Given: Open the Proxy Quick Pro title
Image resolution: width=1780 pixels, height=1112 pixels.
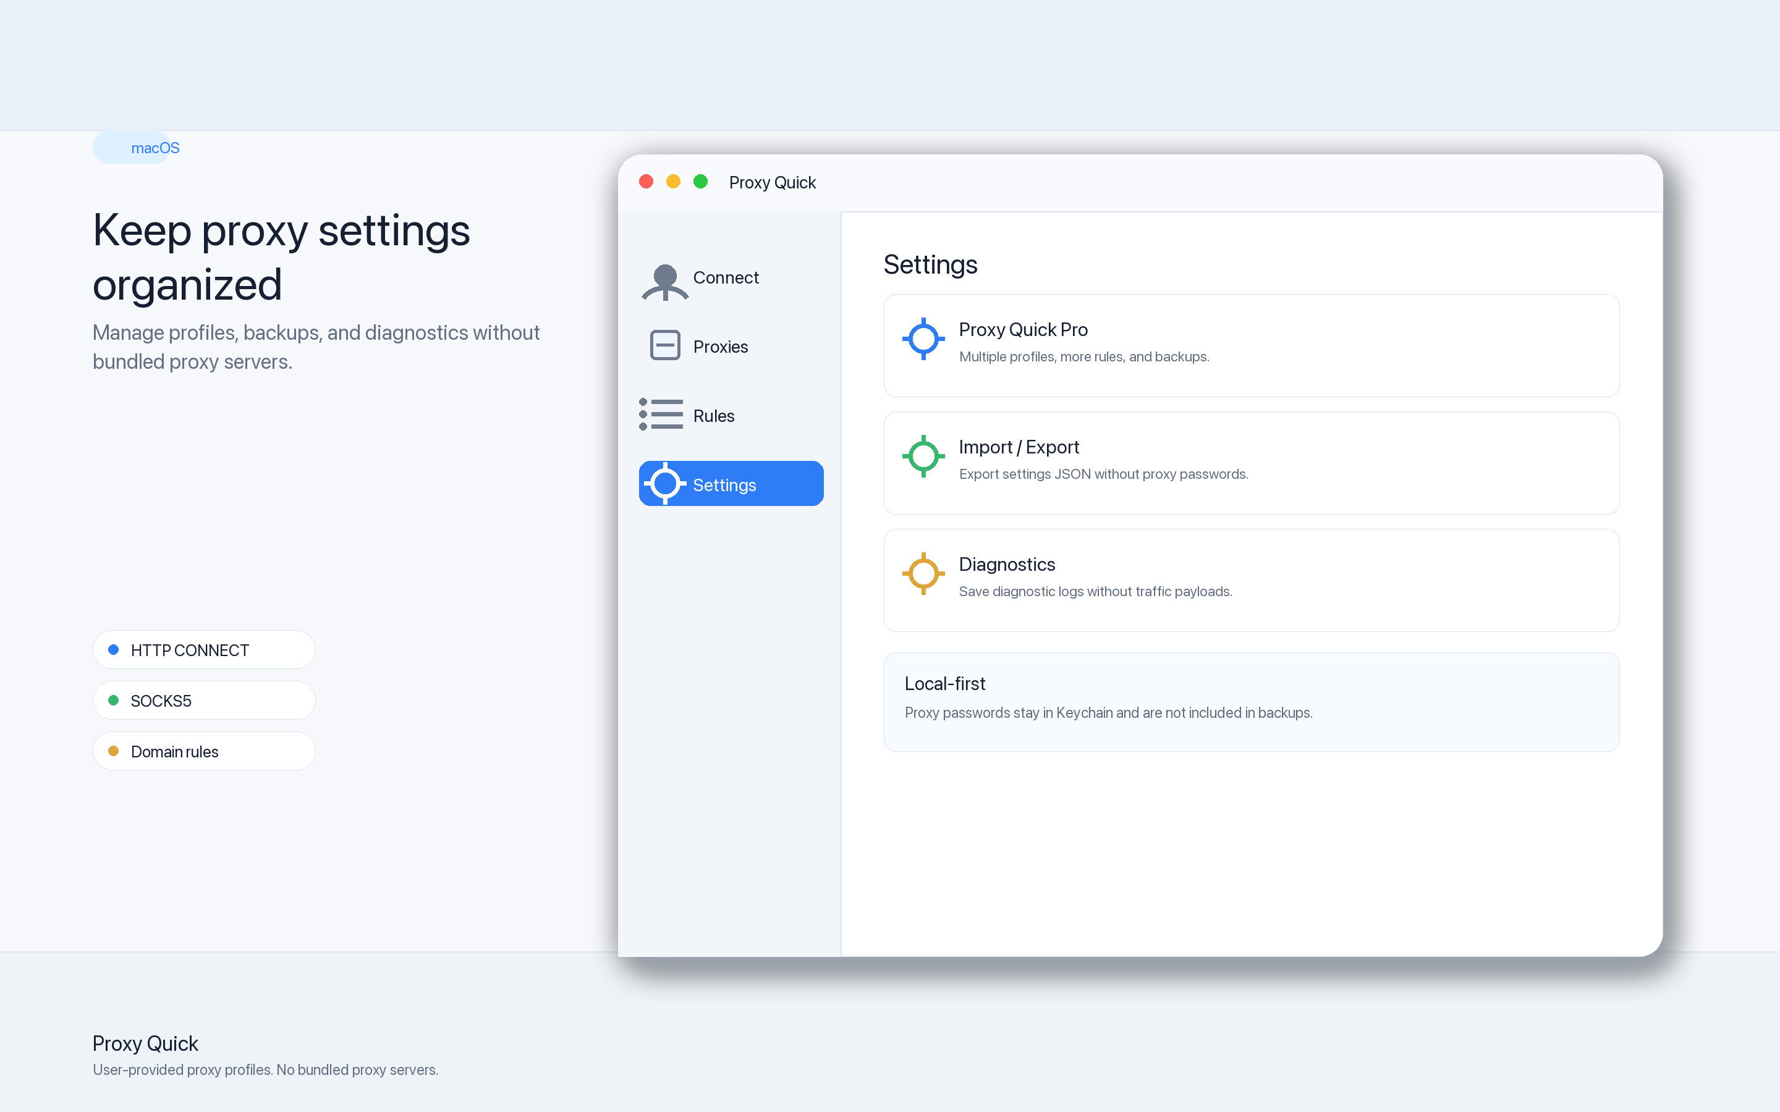Looking at the screenshot, I should point(1022,329).
